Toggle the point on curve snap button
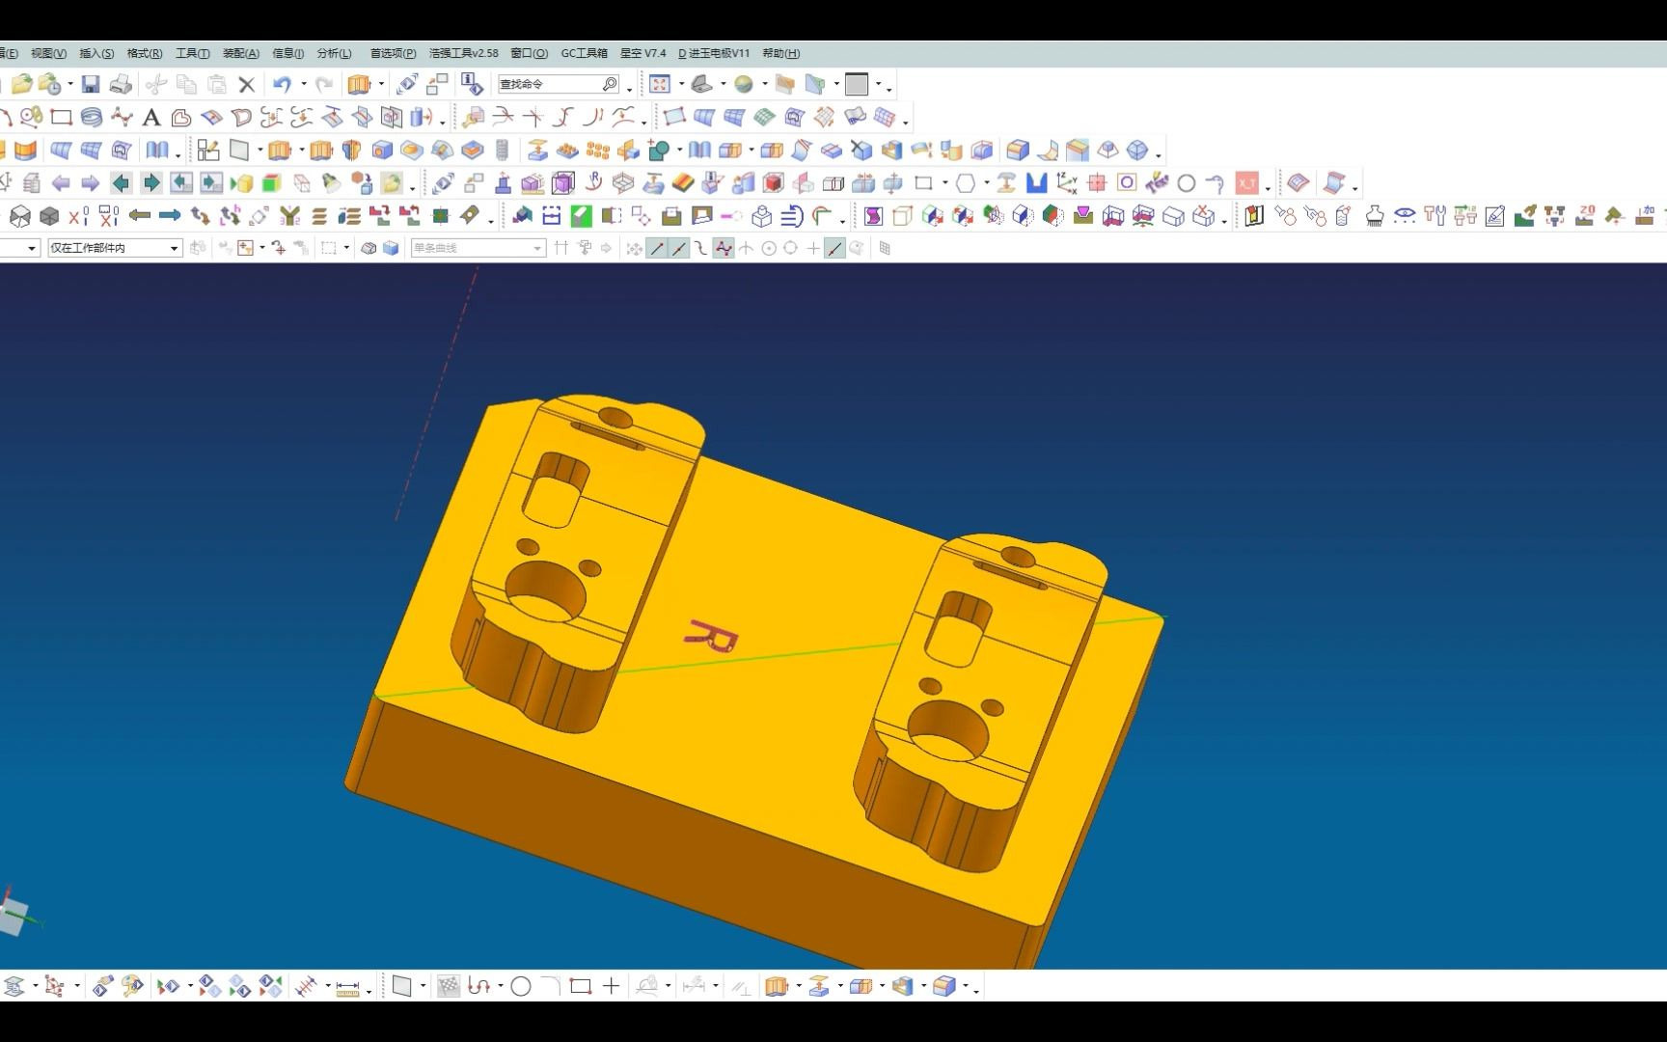Screen dimensions: 1667x1042 click(835, 248)
